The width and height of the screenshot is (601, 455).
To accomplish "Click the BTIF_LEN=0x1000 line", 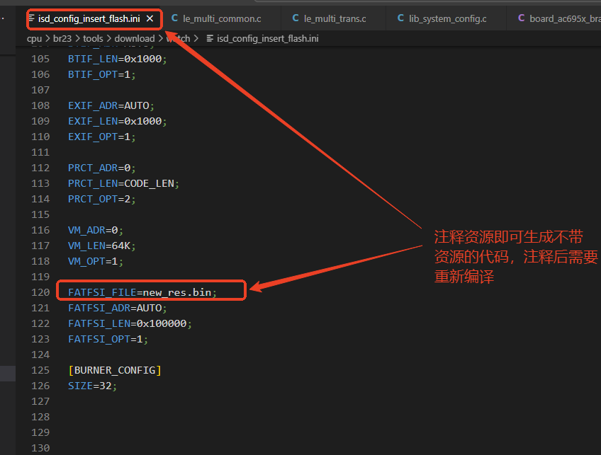I will (117, 59).
